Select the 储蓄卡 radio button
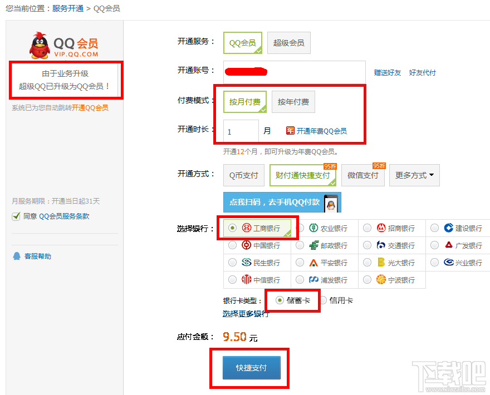The image size is (490, 395). point(278,300)
